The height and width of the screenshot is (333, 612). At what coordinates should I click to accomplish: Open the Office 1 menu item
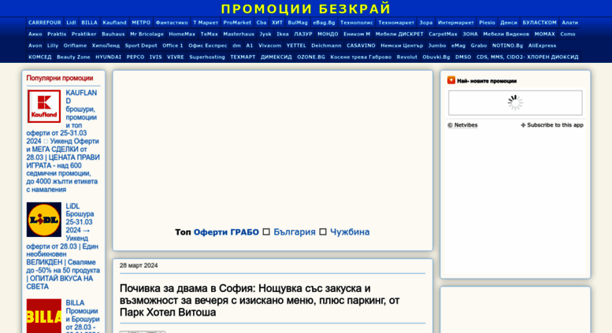click(x=172, y=45)
